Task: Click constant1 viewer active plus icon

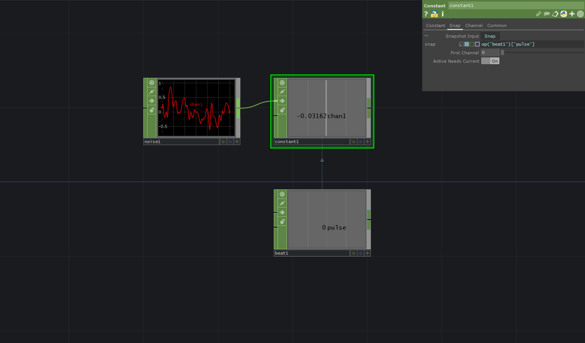Action: coord(367,142)
